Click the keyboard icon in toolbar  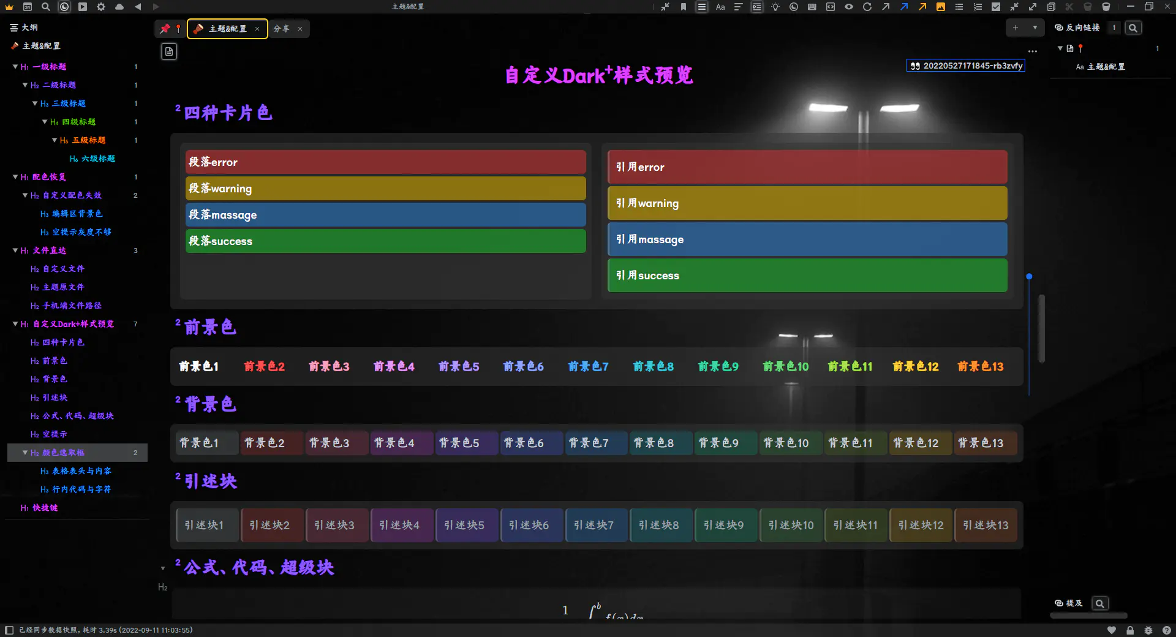(x=812, y=7)
